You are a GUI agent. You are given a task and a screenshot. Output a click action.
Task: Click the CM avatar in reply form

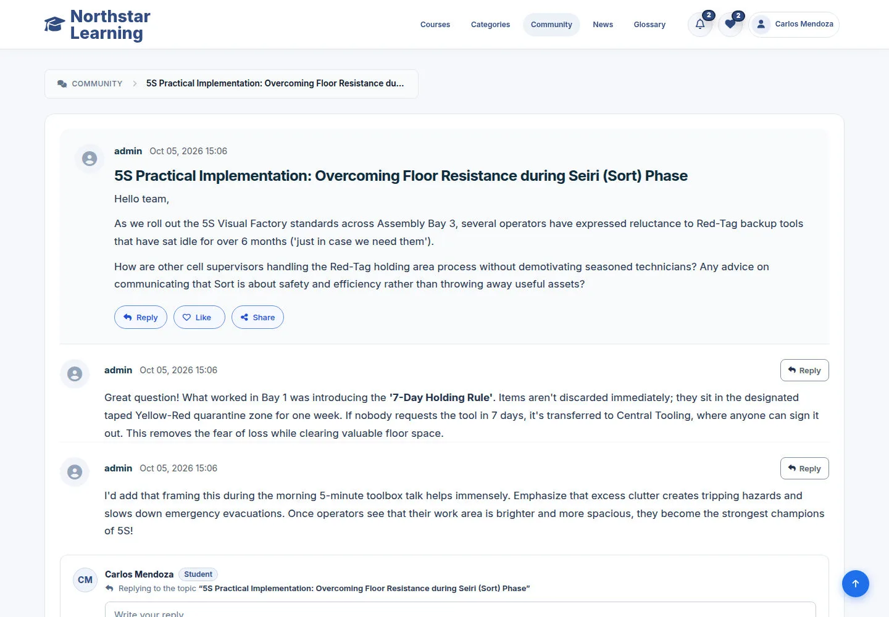(x=85, y=580)
